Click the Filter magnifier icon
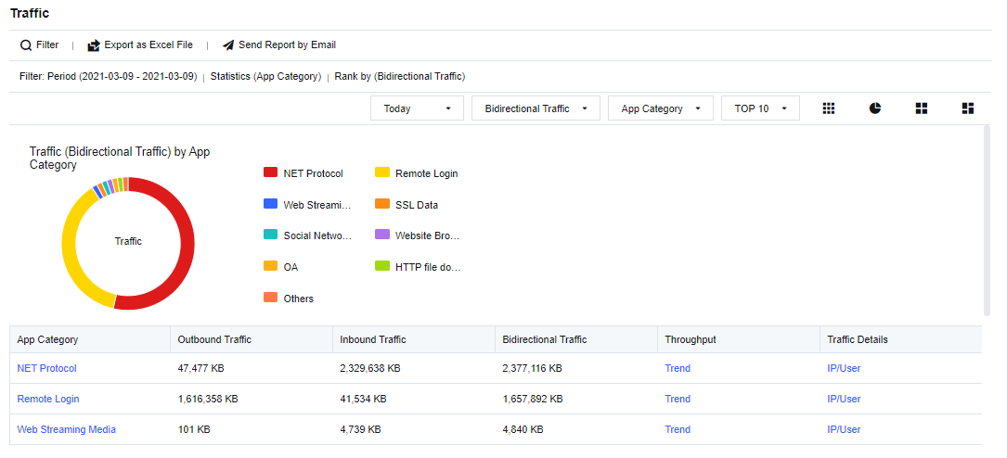This screenshot has width=1007, height=458. [x=26, y=45]
